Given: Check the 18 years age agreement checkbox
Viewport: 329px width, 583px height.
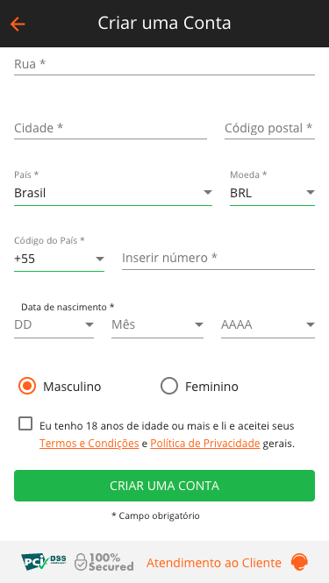Looking at the screenshot, I should 25,423.
